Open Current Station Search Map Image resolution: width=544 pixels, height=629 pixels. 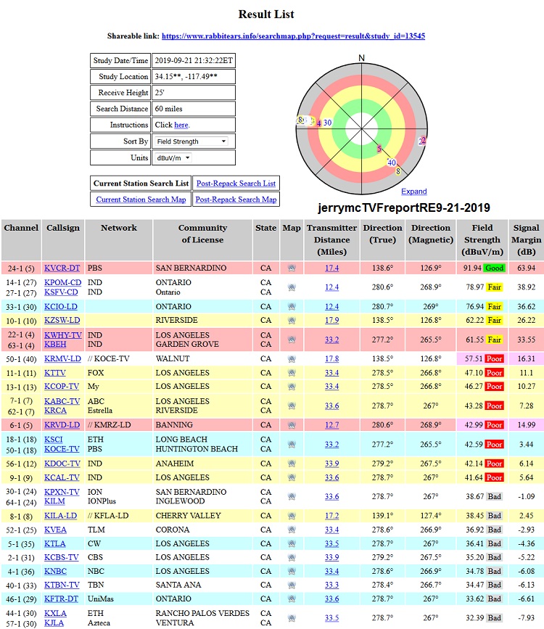click(141, 200)
